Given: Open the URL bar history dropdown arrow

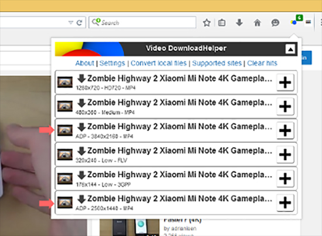Looking at the screenshot, I should coord(71,22).
